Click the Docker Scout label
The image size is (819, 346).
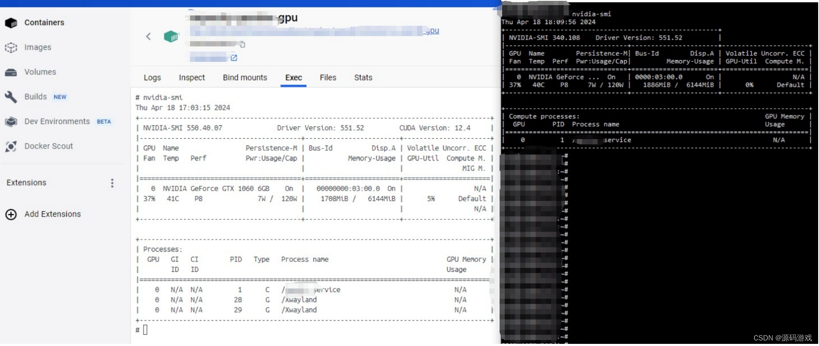pyautogui.click(x=49, y=146)
